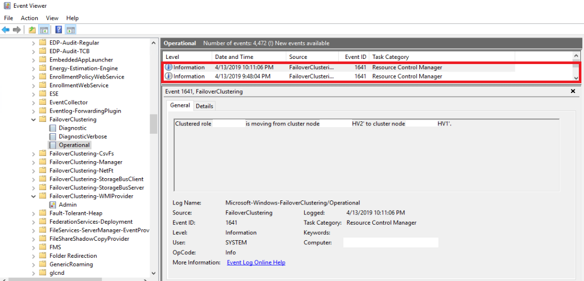Collapse the FailoverClustering-WMIProvider node
The image size is (584, 281).
(34, 196)
